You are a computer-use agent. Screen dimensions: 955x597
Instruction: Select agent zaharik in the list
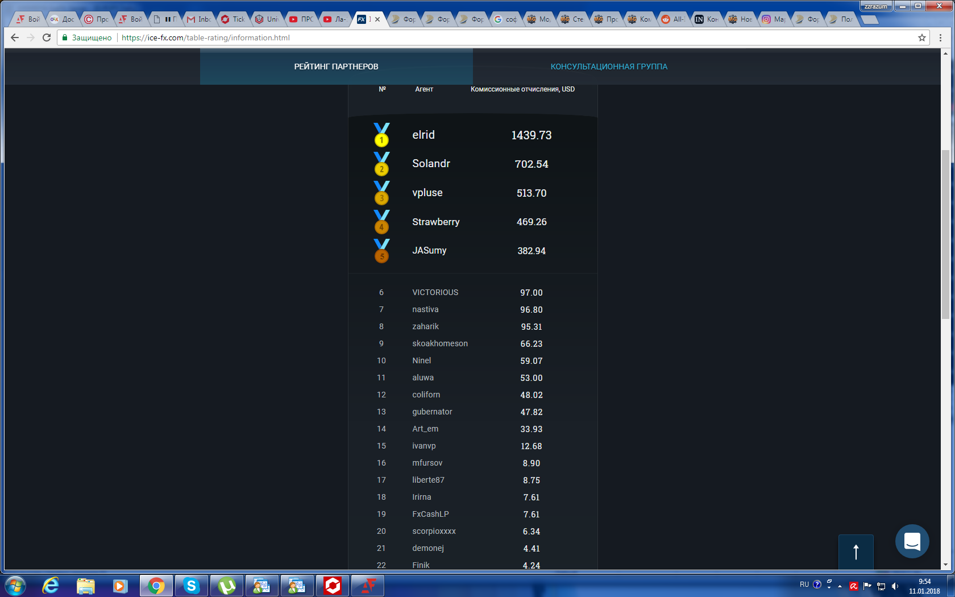(x=426, y=326)
